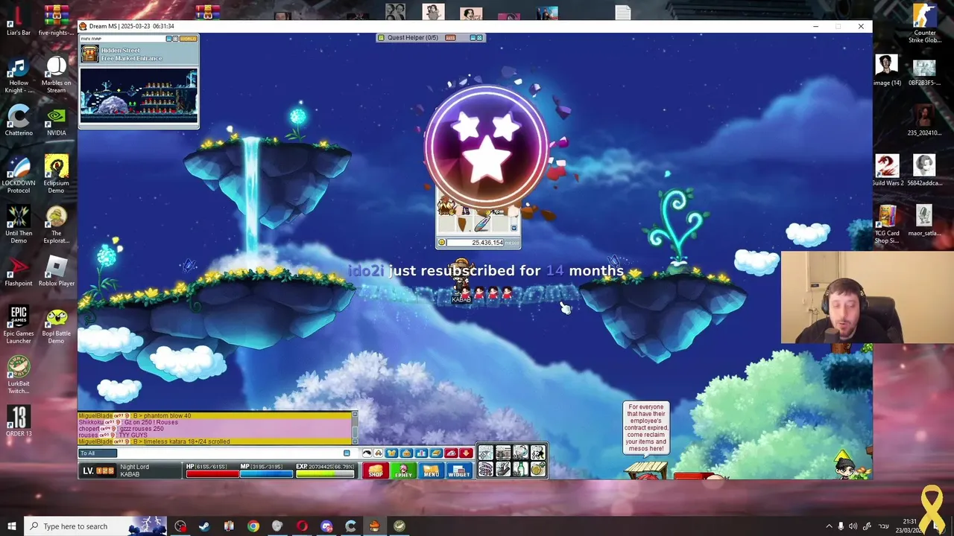Click the meso amount 25,436,154

pos(487,243)
